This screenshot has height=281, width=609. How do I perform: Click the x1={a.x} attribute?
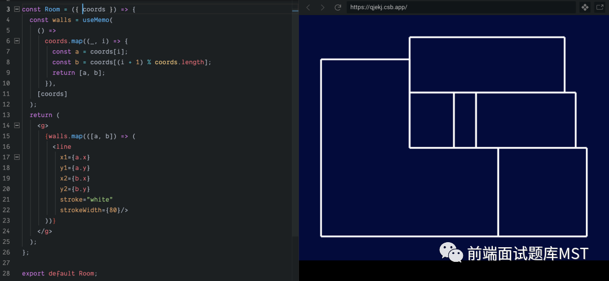point(75,157)
